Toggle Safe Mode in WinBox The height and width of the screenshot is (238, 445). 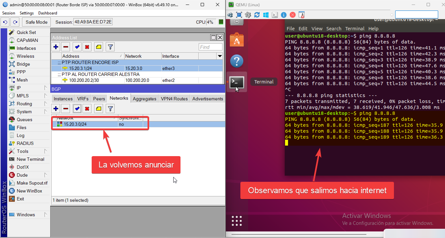(37, 22)
